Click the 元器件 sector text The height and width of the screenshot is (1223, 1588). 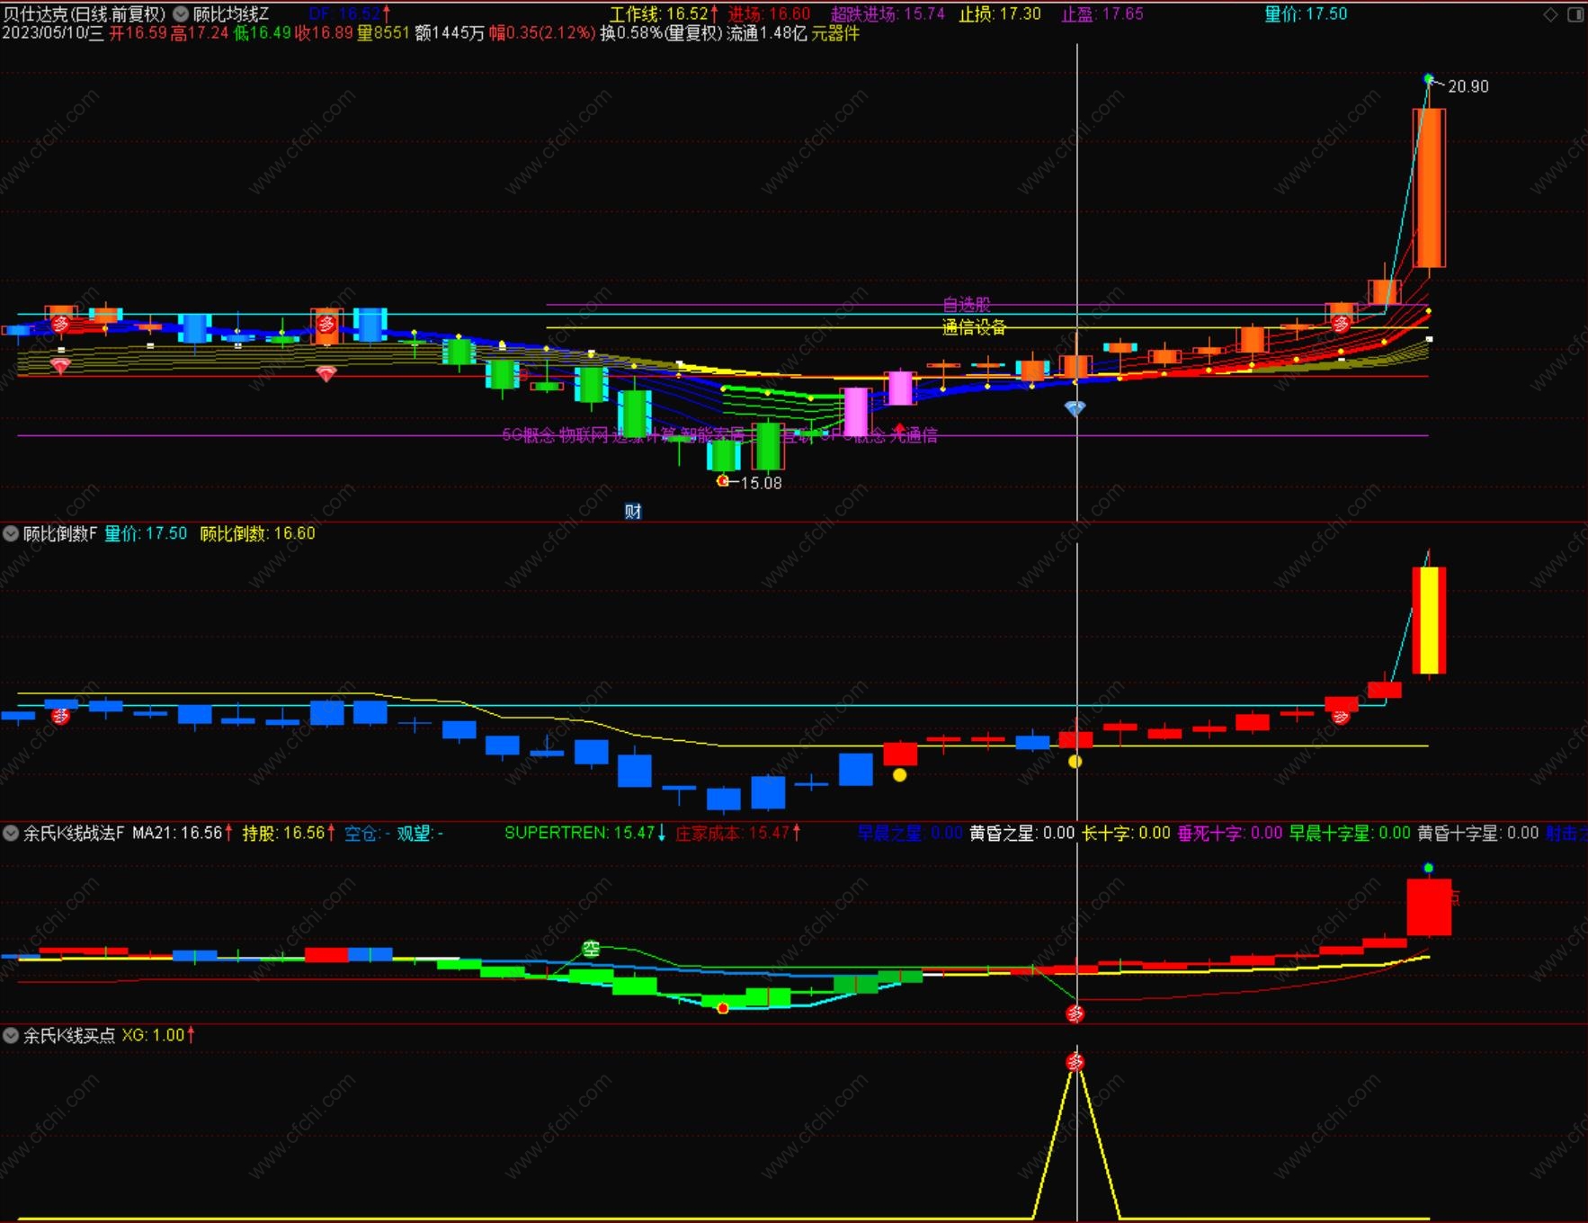click(x=835, y=33)
